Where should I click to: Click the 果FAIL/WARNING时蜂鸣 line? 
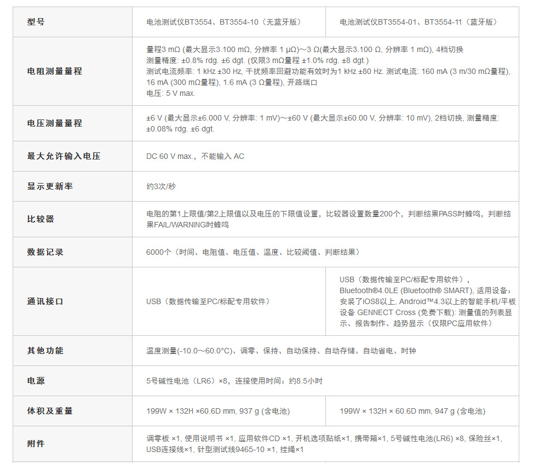[187, 225]
